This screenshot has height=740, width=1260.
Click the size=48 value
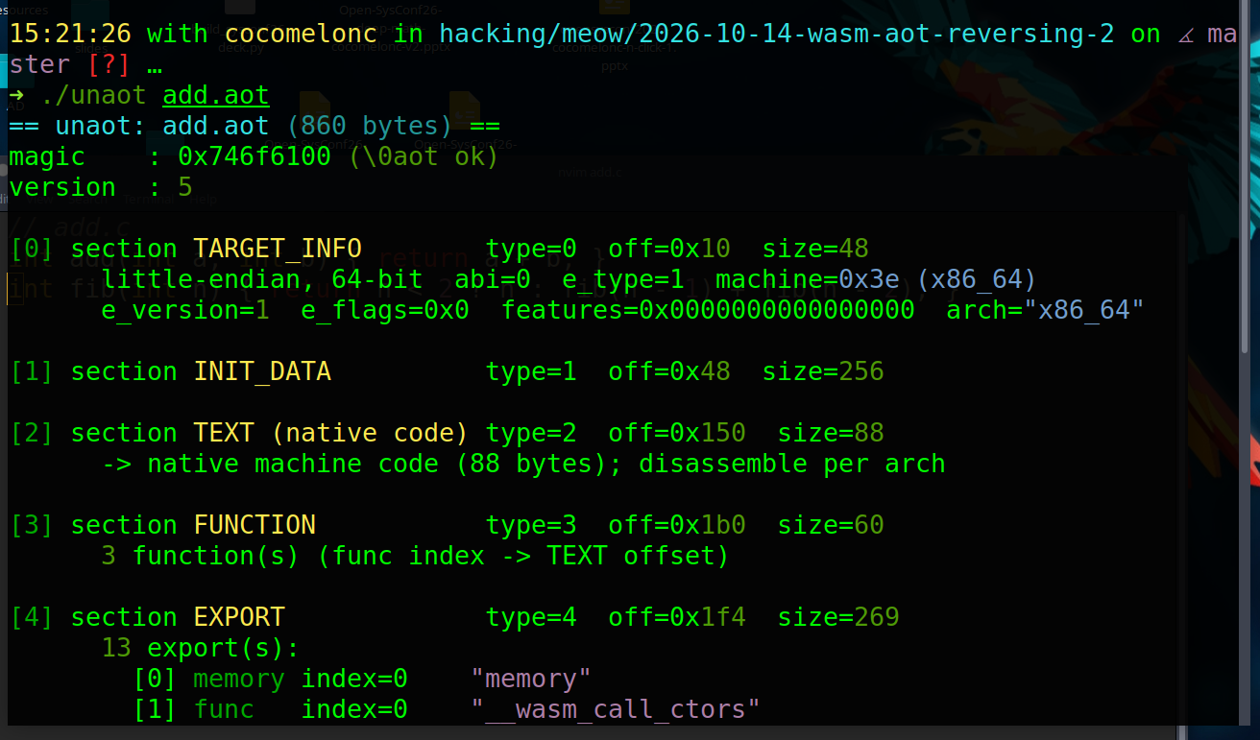point(815,249)
